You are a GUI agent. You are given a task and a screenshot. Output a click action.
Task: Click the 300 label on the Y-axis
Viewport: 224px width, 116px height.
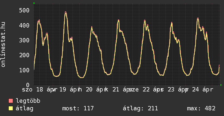click(24, 40)
